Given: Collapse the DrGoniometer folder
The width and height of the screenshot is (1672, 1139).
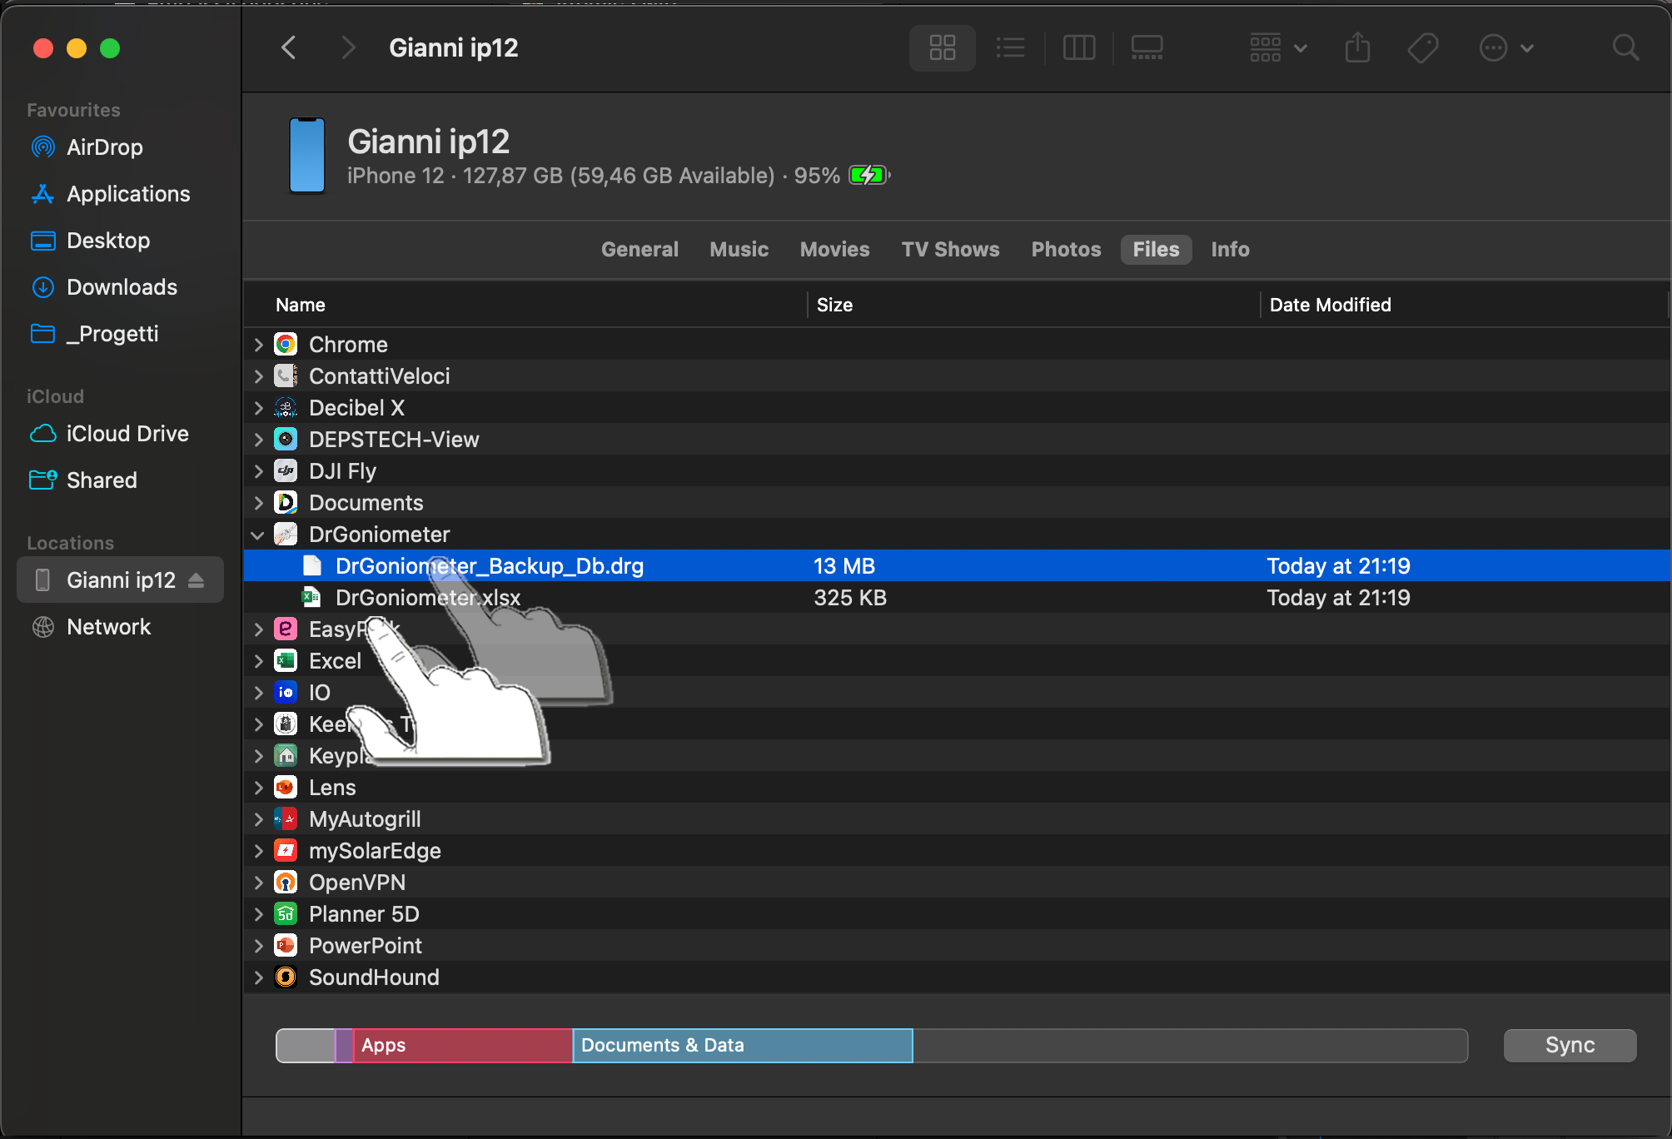Looking at the screenshot, I should (x=258, y=535).
